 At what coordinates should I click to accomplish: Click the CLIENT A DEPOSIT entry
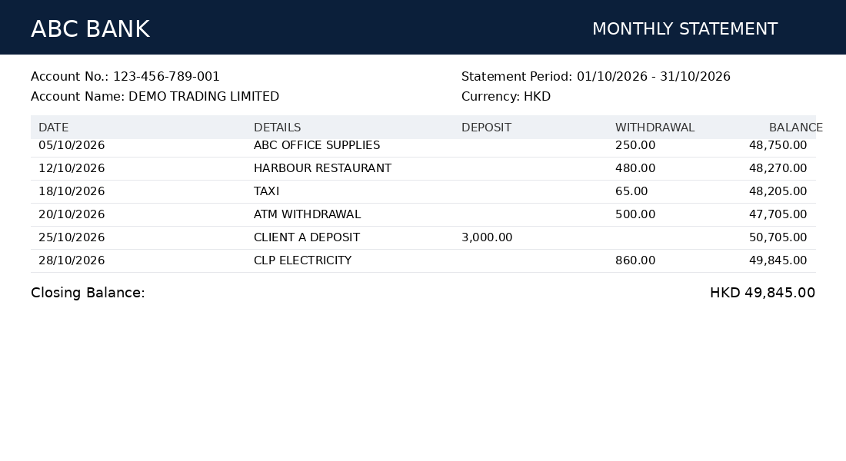[x=306, y=237]
